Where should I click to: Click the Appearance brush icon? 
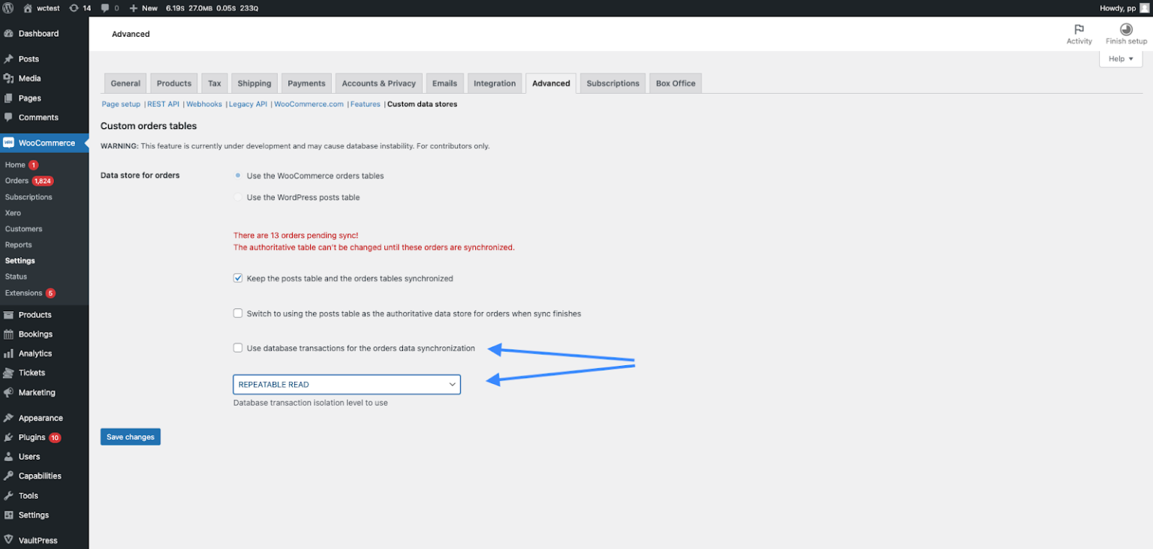point(8,418)
